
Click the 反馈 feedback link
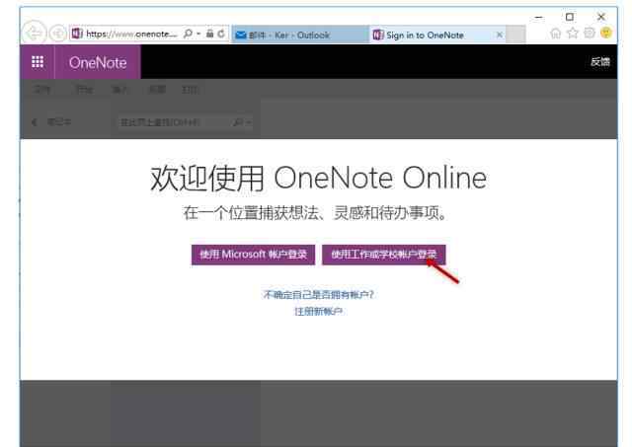pyautogui.click(x=600, y=61)
